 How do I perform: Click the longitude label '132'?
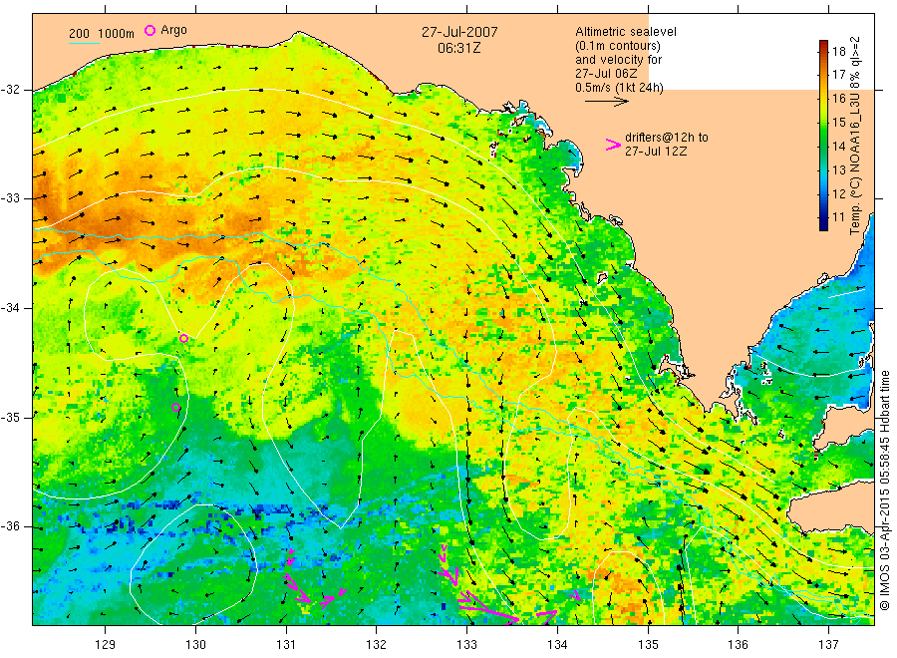click(377, 645)
